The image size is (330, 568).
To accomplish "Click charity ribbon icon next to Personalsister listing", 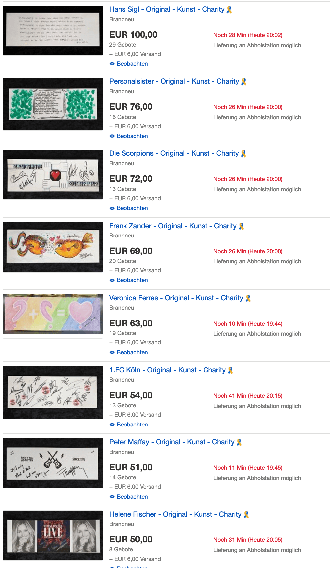I will pyautogui.click(x=244, y=82).
